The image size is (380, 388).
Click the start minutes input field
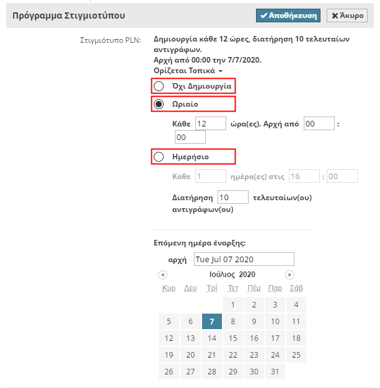coord(190,137)
